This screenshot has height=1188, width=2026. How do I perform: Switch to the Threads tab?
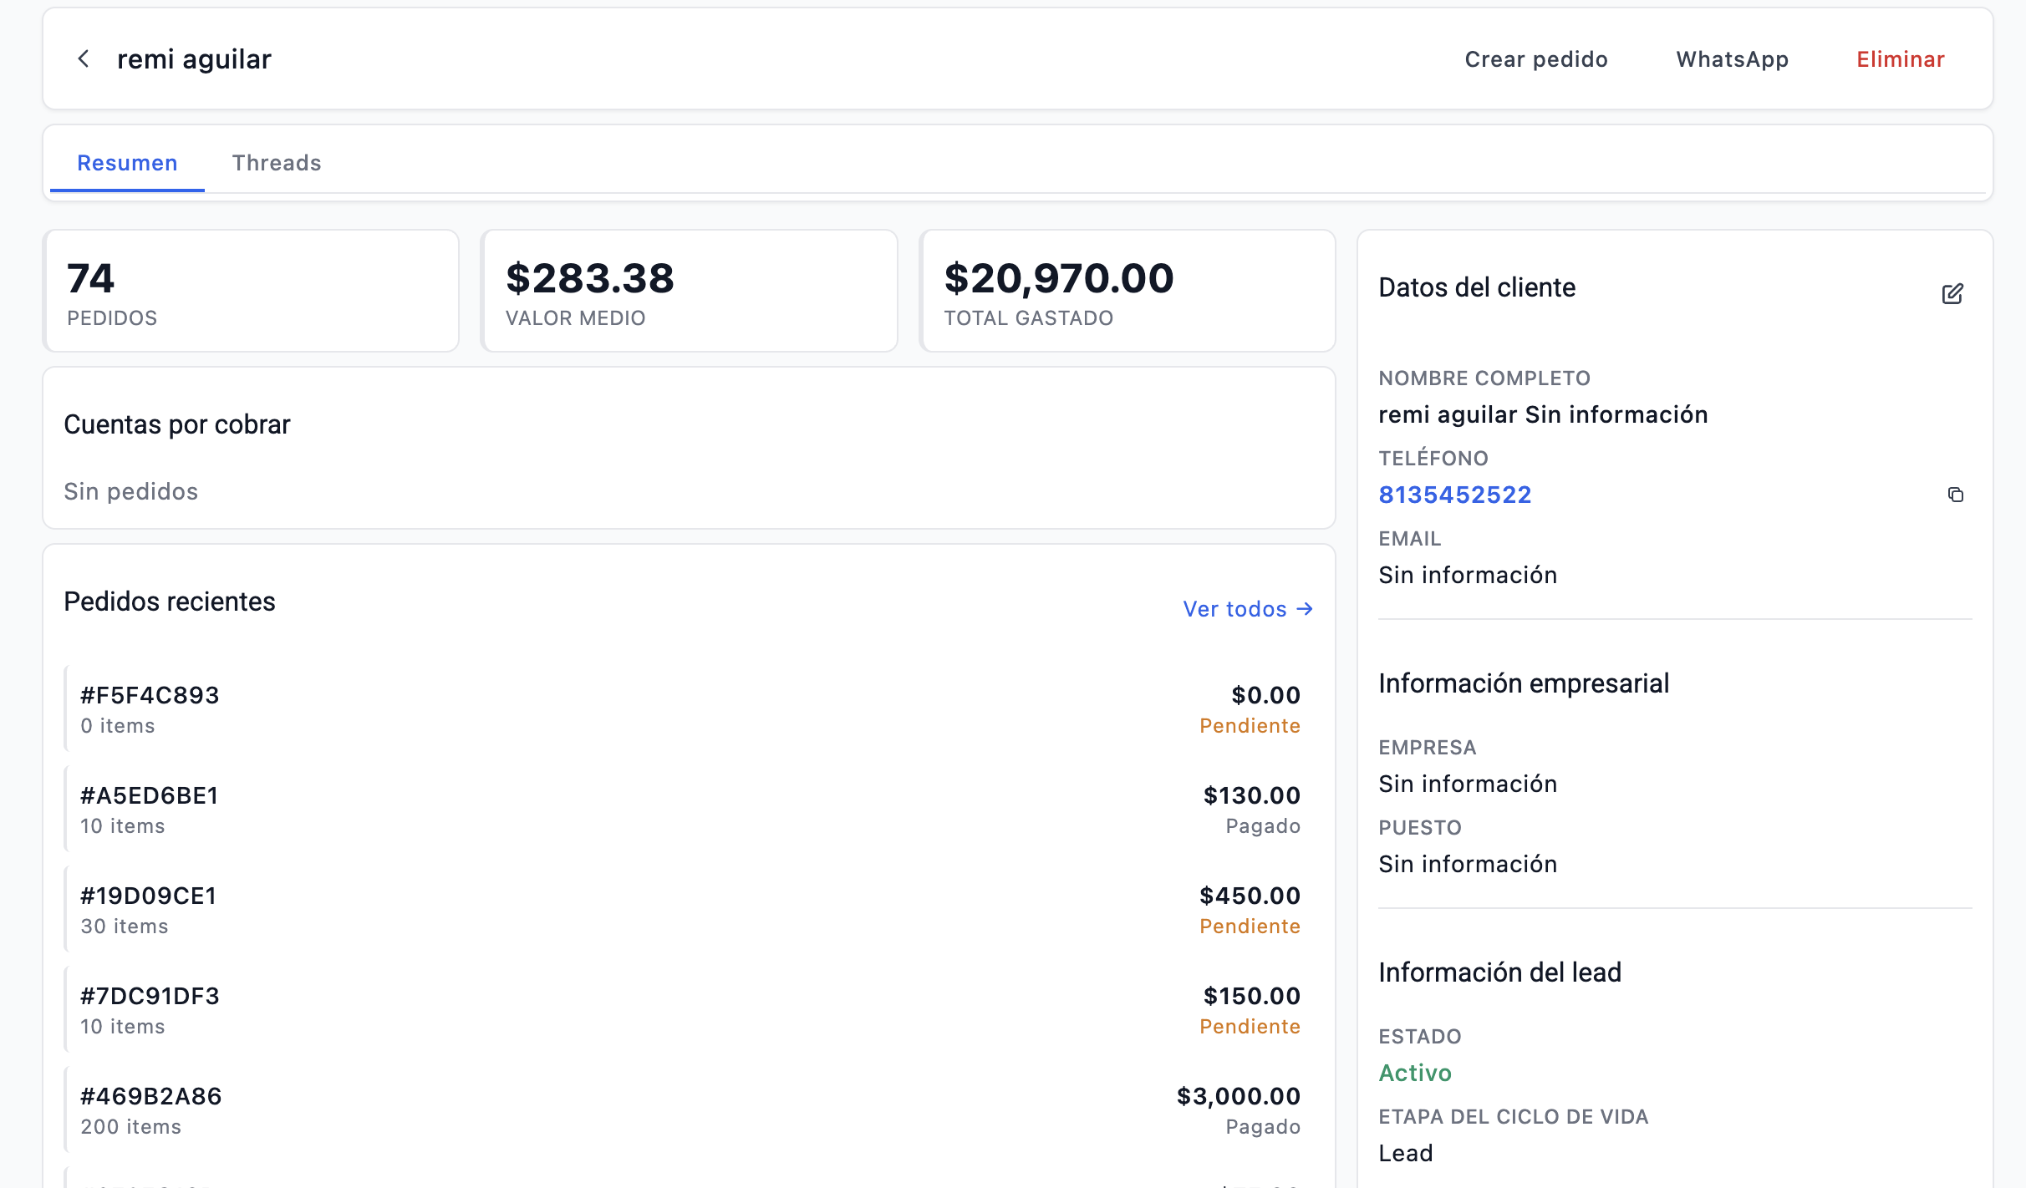coord(277,163)
